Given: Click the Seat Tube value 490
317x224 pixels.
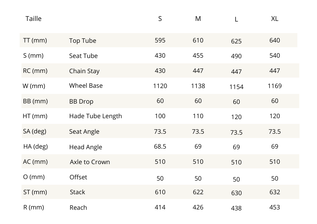Looking at the screenshot, I should (236, 56).
